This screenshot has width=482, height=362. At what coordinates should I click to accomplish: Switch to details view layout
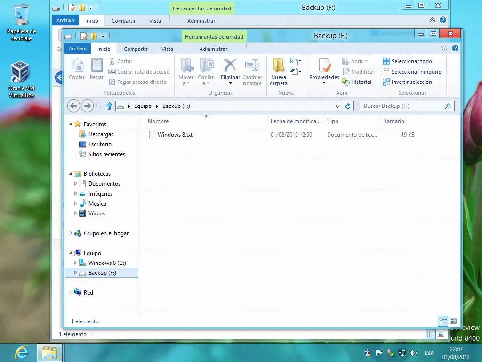click(443, 321)
